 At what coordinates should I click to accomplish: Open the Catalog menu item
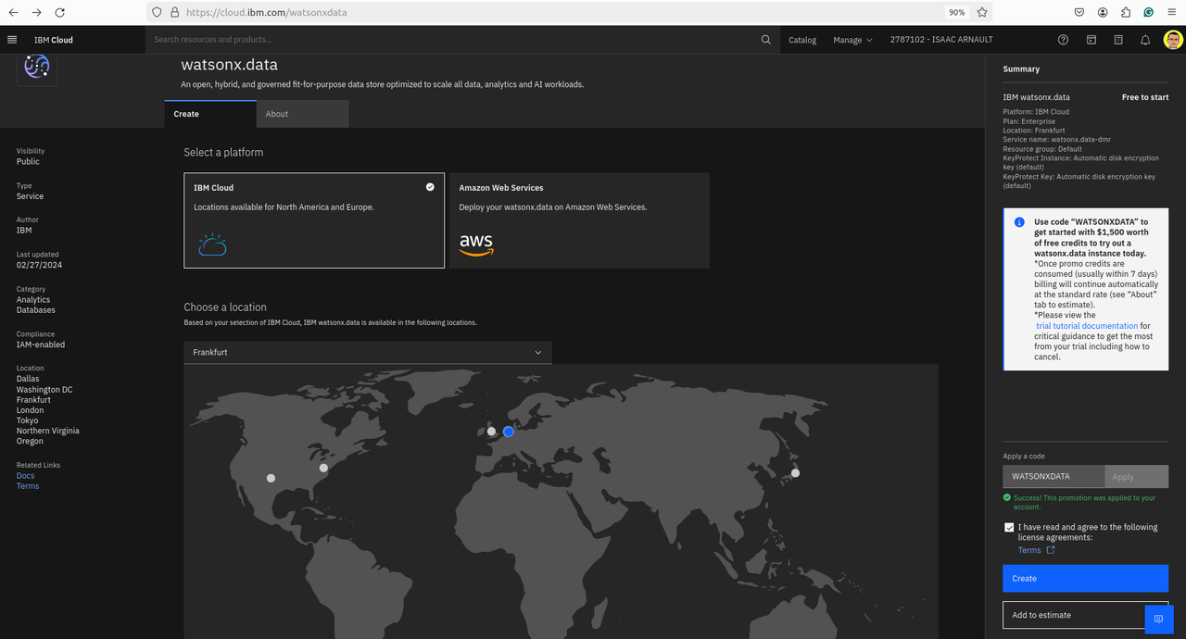click(x=802, y=40)
